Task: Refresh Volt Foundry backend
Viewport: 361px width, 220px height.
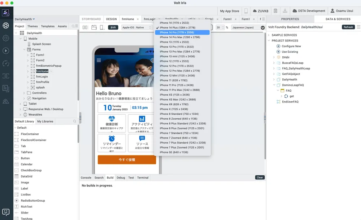Action: (x=348, y=27)
